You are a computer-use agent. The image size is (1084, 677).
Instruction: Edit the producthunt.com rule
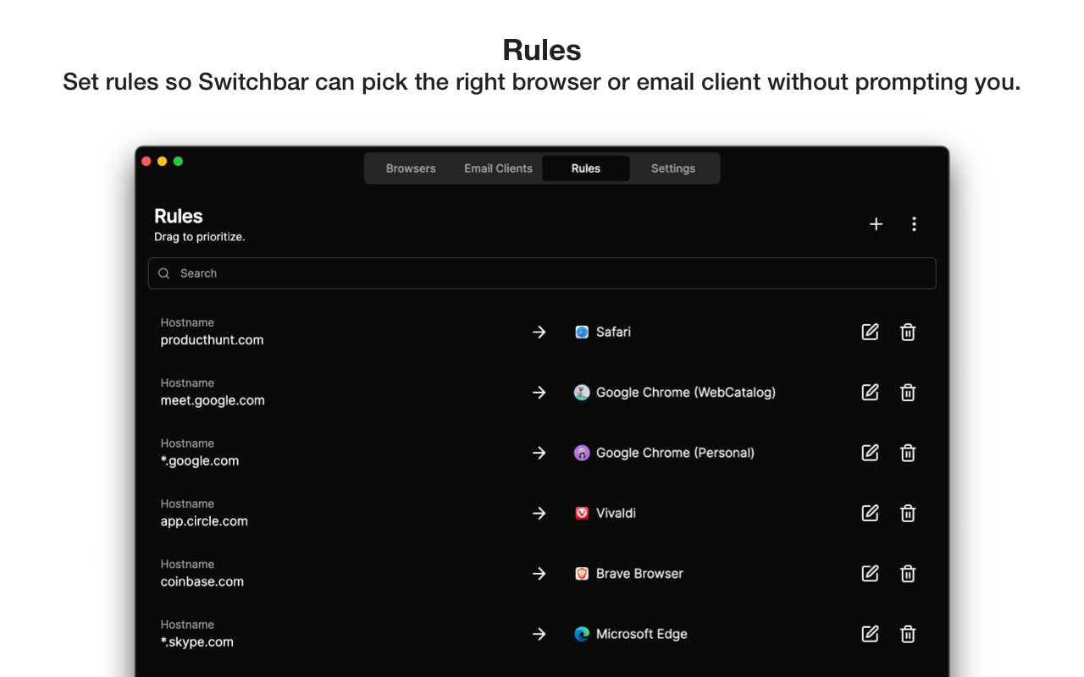click(870, 332)
